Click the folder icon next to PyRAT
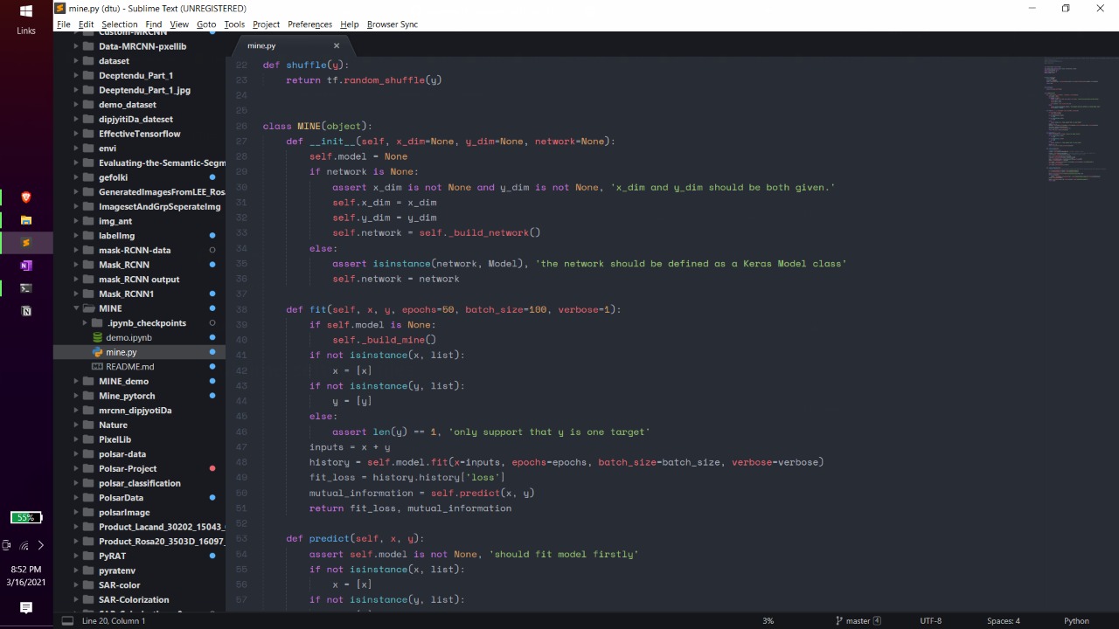 click(x=88, y=556)
